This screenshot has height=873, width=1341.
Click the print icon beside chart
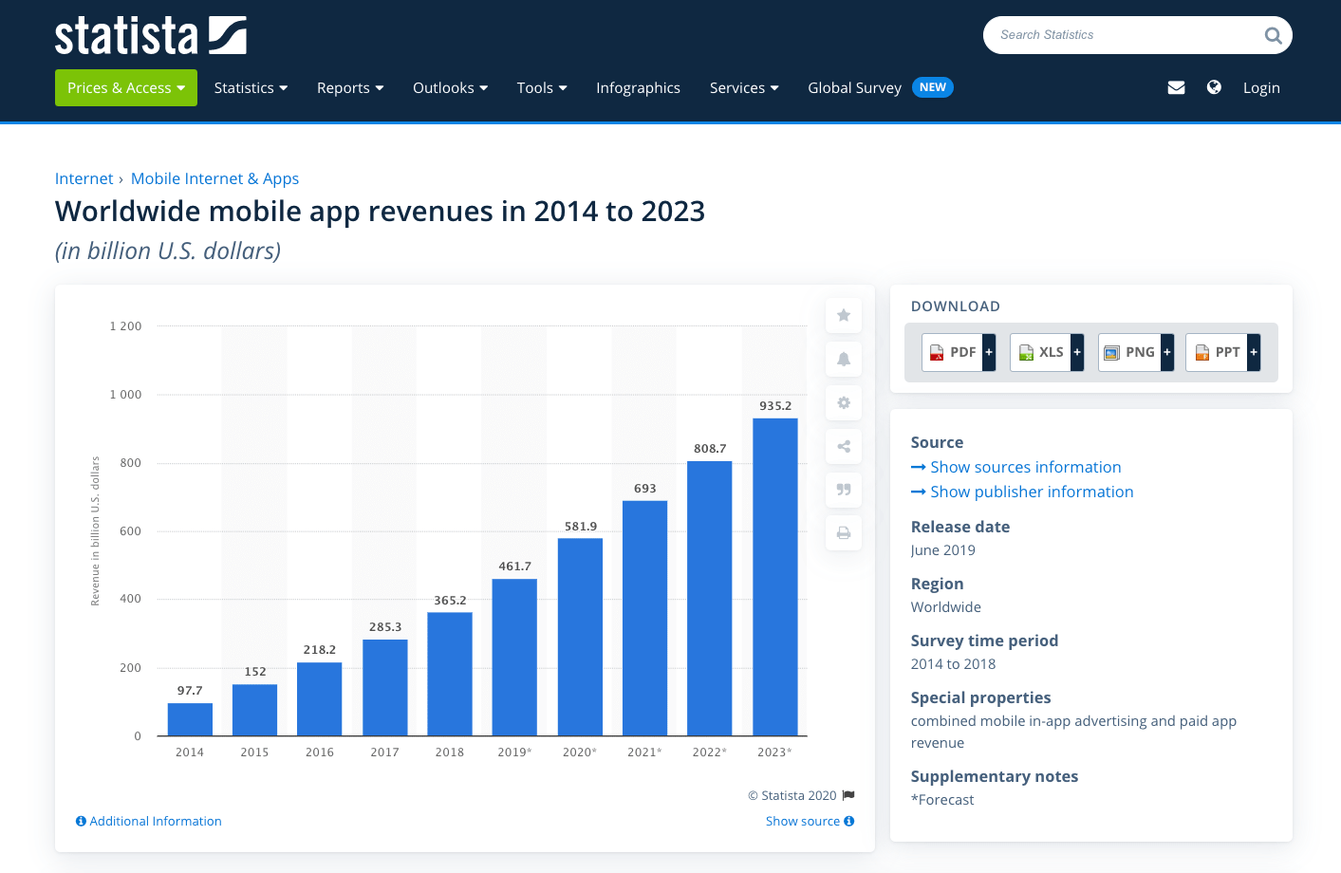(843, 533)
